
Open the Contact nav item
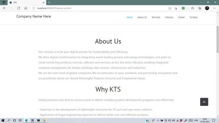[194, 17]
